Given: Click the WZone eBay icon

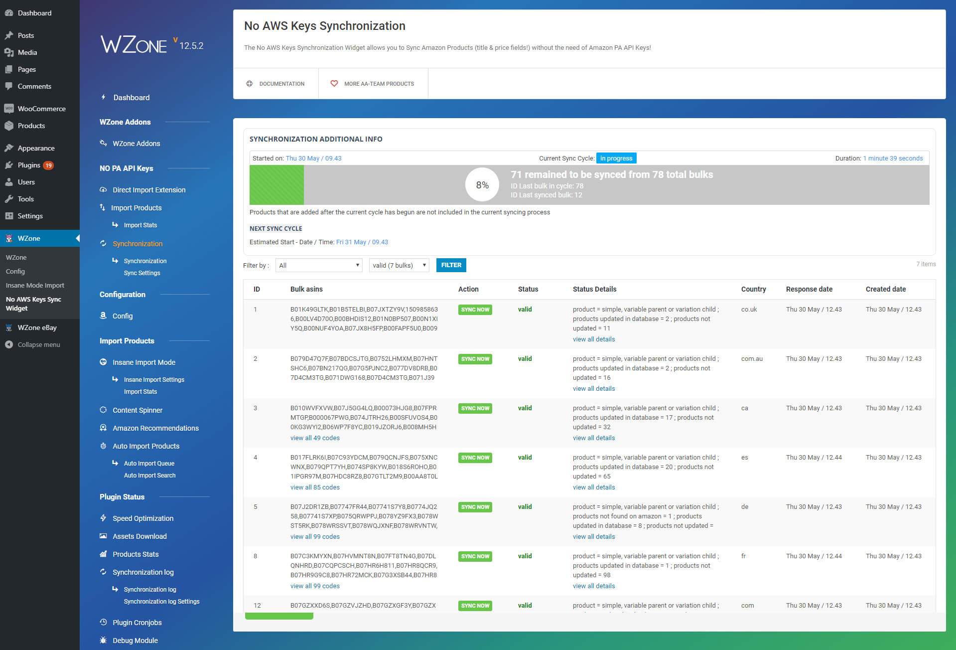Looking at the screenshot, I should click(x=9, y=327).
